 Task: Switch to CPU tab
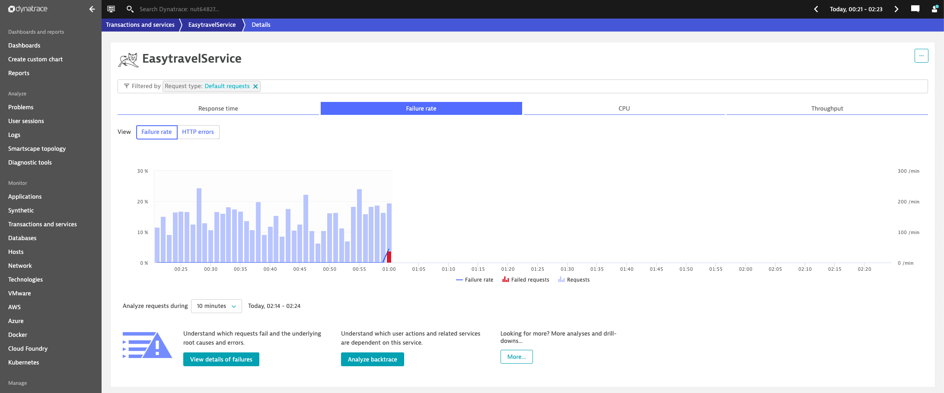coord(624,108)
